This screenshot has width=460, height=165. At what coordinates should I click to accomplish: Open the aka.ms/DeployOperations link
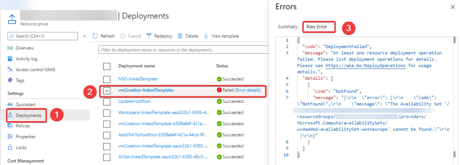[x=365, y=65]
